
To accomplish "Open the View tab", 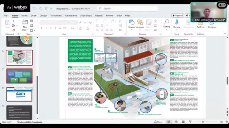I will (119, 16).
